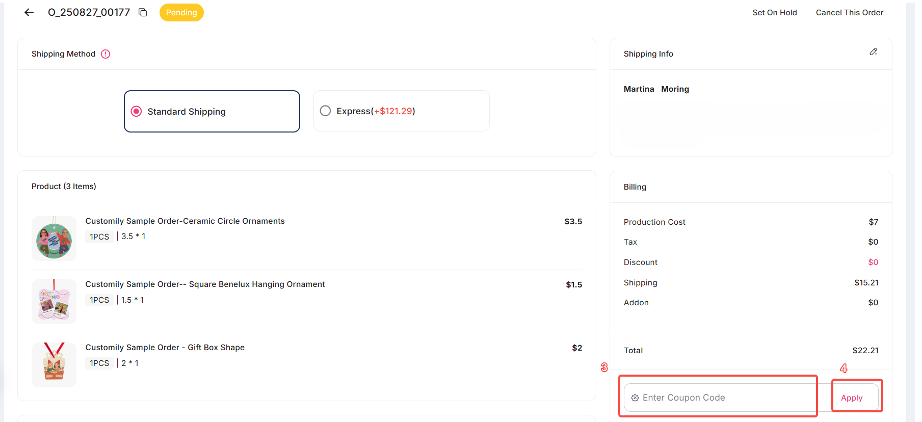Click the Addon label in Billing
The image size is (922, 422).
click(636, 303)
